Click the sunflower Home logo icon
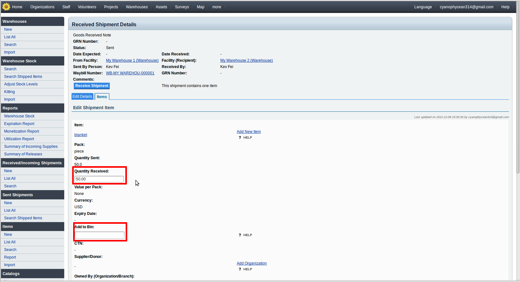 point(6,7)
